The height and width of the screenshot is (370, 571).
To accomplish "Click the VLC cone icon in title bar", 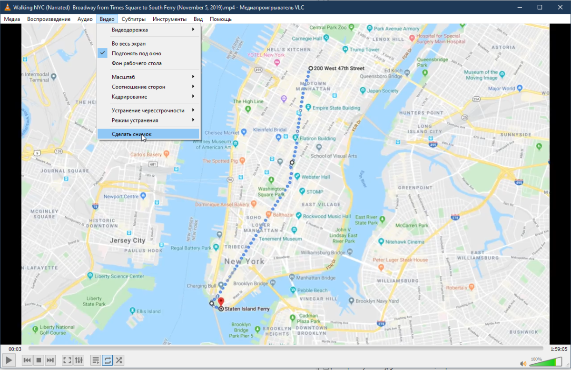I will pyautogui.click(x=7, y=7).
